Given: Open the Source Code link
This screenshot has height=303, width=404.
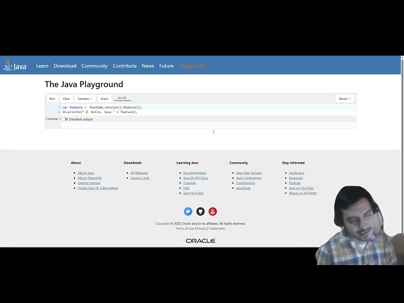Looking at the screenshot, I should (140, 178).
